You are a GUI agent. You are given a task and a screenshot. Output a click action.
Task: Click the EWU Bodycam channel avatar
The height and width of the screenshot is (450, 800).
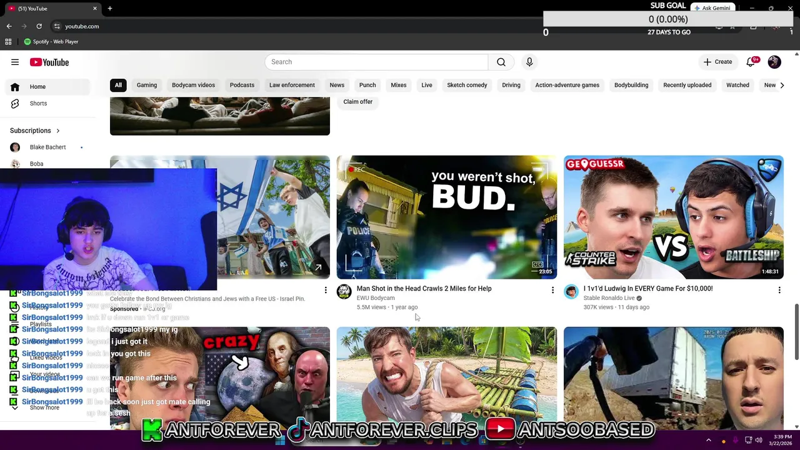pyautogui.click(x=344, y=292)
